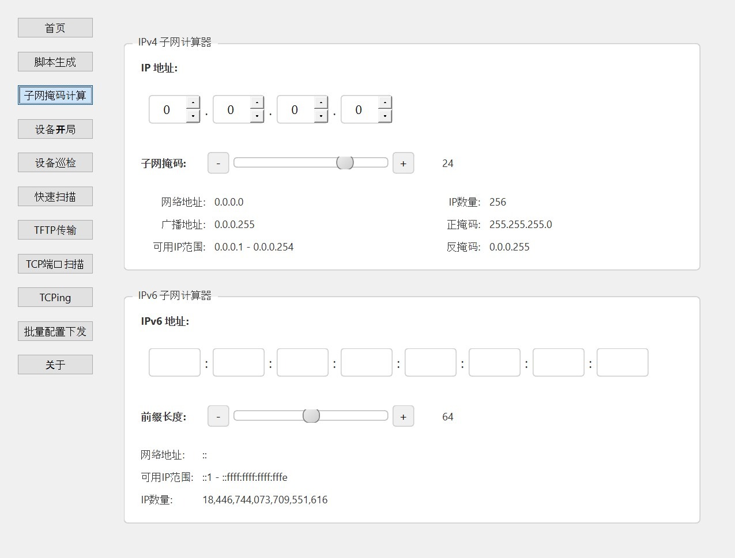Increase the subnet mask with plus button
Viewport: 735px width, 558px height.
403,164
